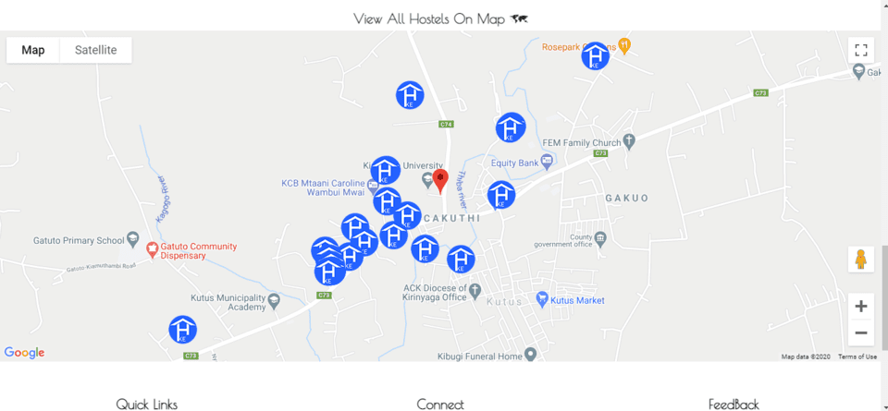Click the Google logo on map
Viewport: 888px width, 411px height.
point(24,352)
